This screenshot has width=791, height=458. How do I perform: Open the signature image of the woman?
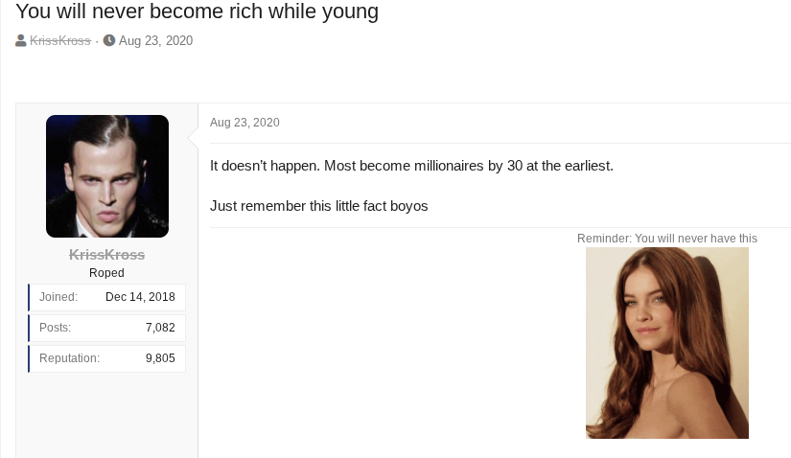point(667,343)
